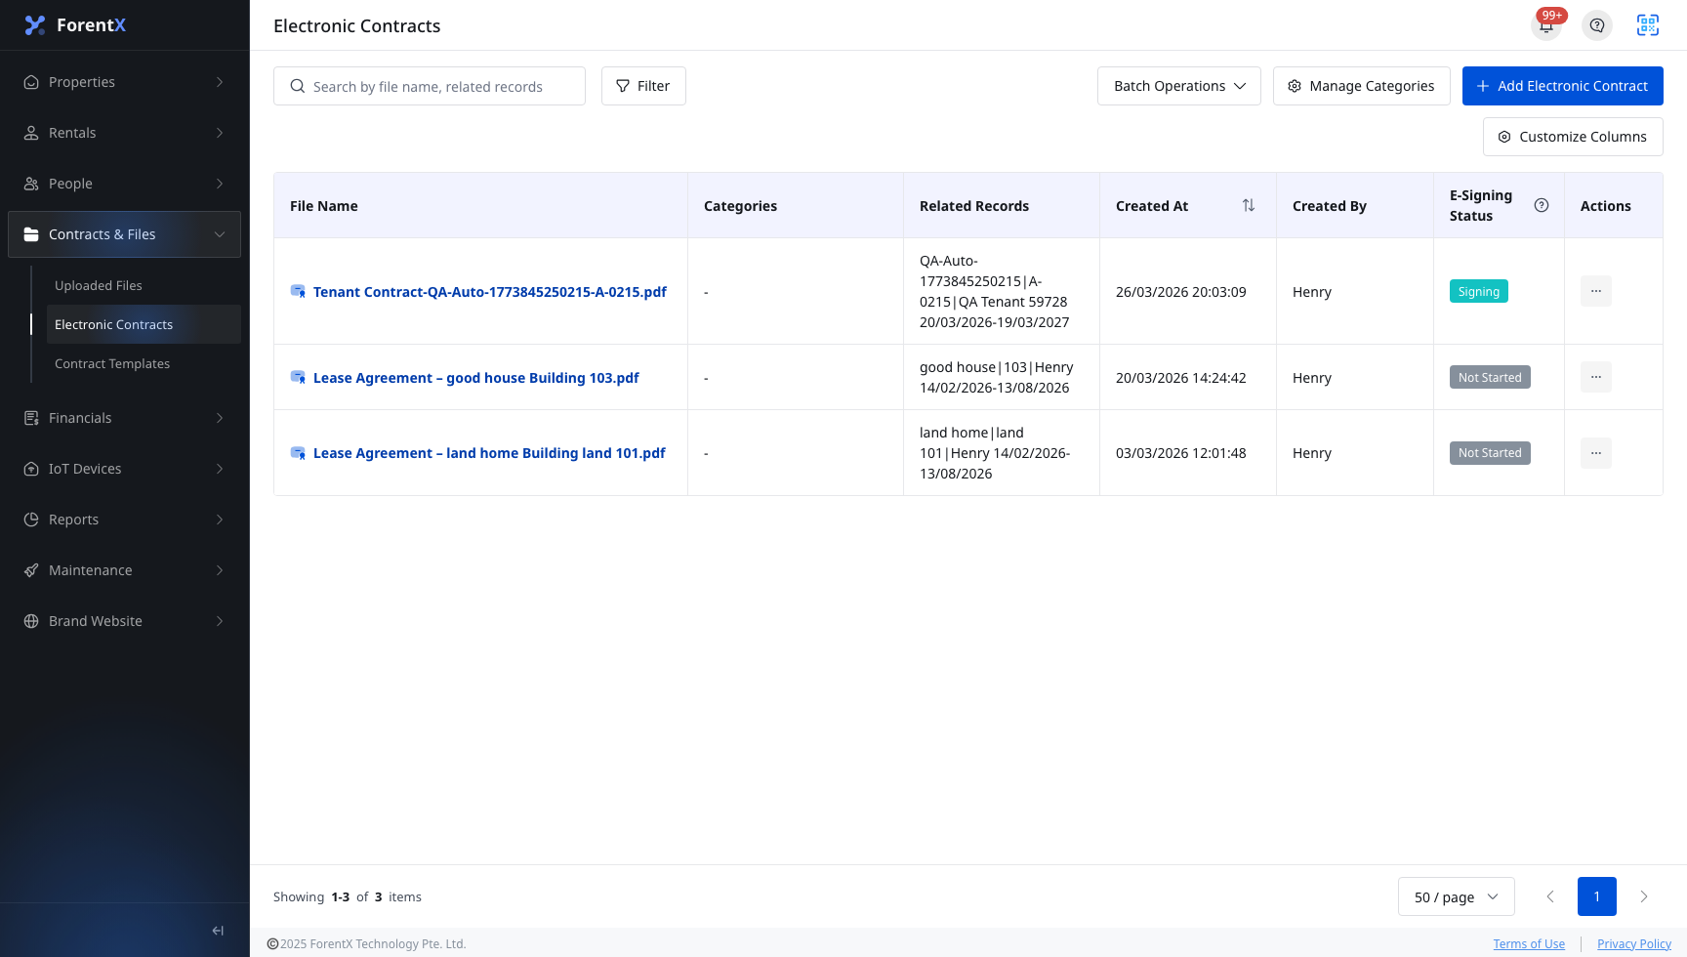Open the Contract Templates submenu item

144,363
